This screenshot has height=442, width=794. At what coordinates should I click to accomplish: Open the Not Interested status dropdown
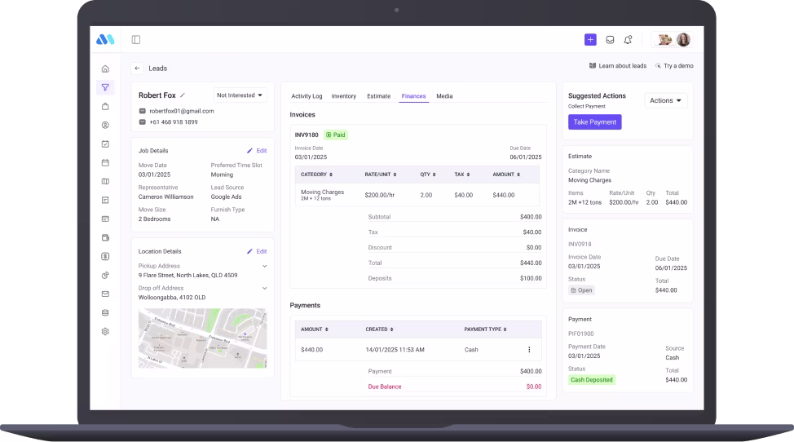[240, 95]
